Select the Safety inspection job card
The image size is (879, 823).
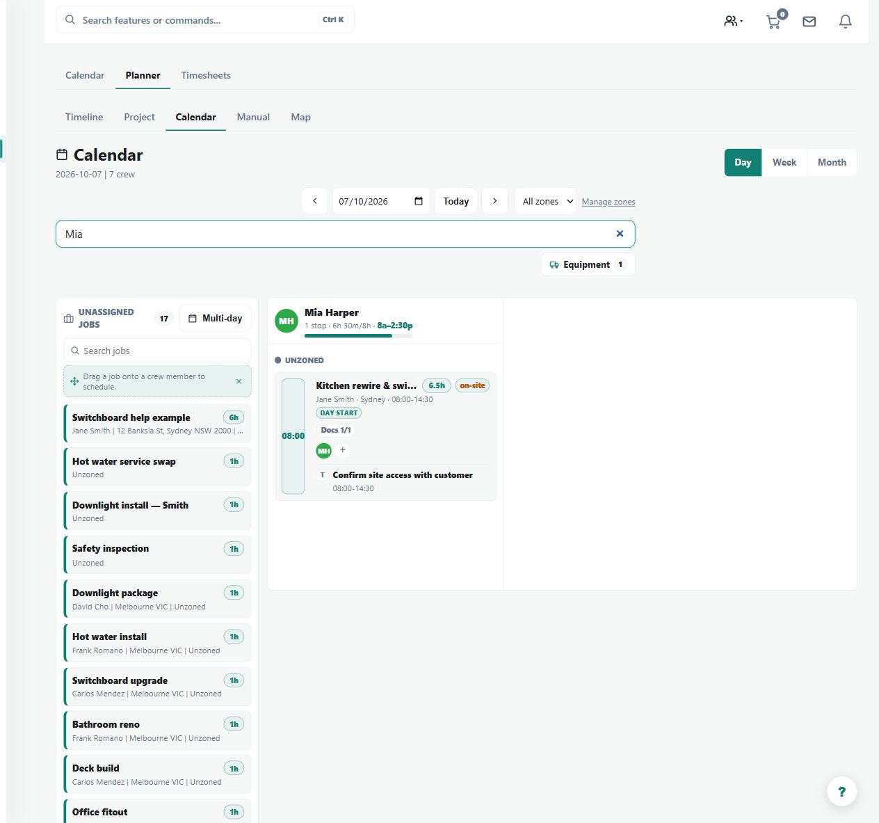click(x=157, y=554)
